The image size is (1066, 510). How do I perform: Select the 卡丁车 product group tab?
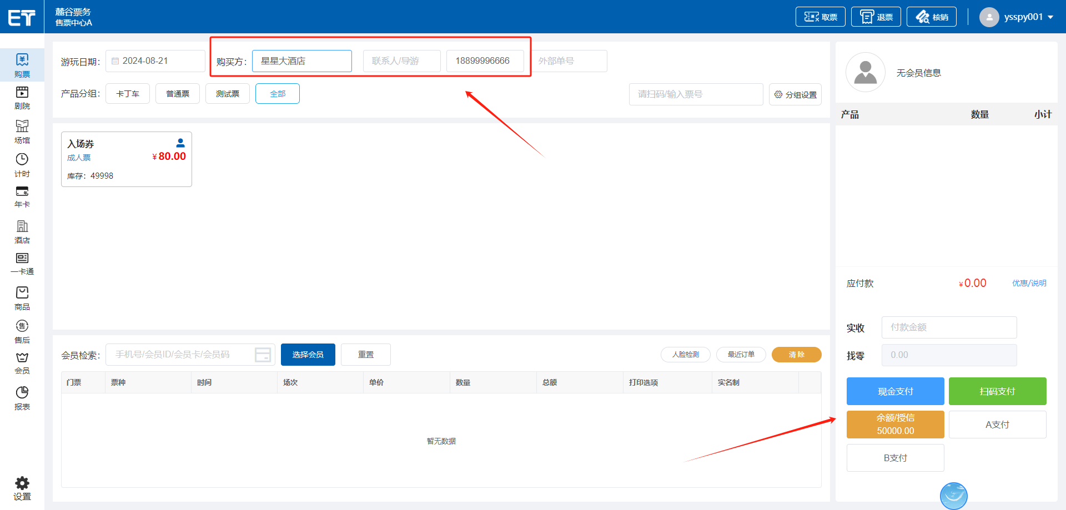click(128, 94)
